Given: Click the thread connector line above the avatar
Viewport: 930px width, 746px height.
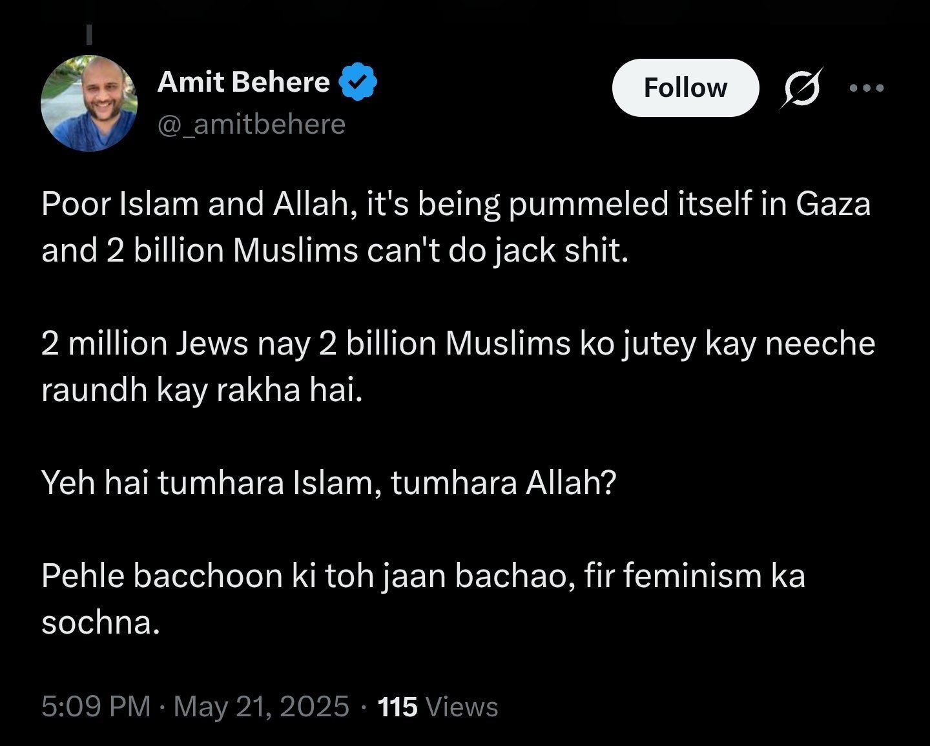Looking at the screenshot, I should (x=89, y=35).
